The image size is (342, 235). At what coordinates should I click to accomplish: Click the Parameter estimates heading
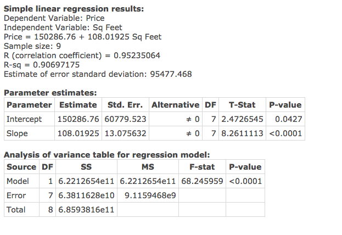51,93
